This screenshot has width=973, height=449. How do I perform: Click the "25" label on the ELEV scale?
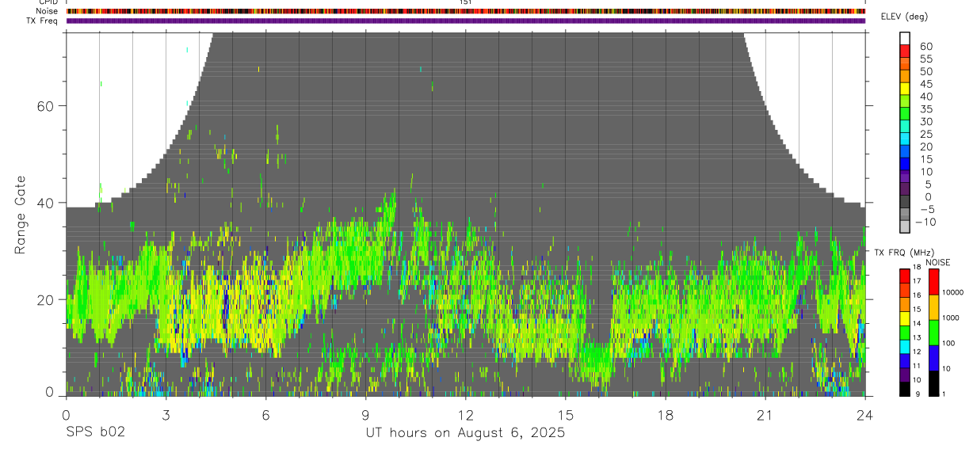click(925, 134)
